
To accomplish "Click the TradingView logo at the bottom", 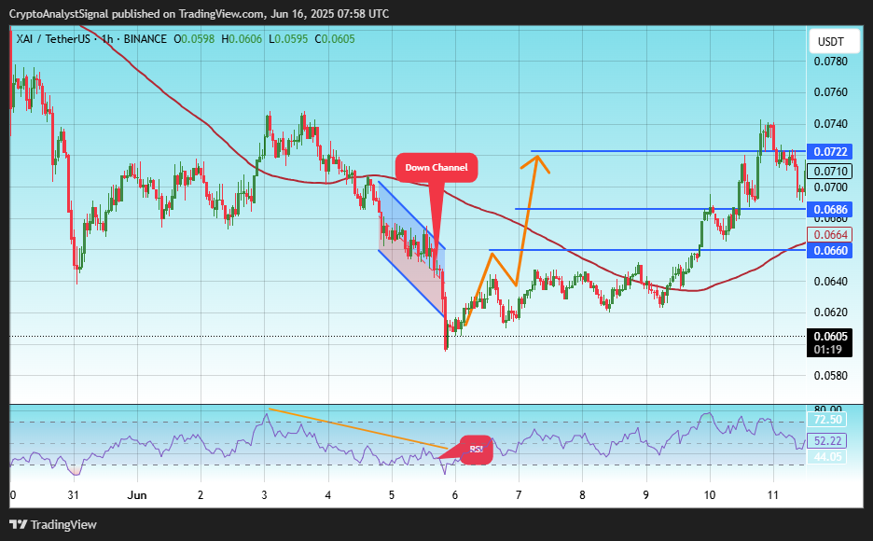I will pyautogui.click(x=53, y=525).
